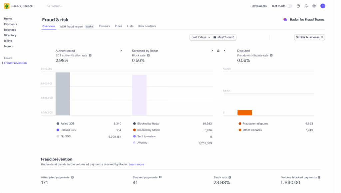The width and height of the screenshot is (341, 193).
Task: Click the calendar icon beside May28-Jun3
Action: point(215,37)
